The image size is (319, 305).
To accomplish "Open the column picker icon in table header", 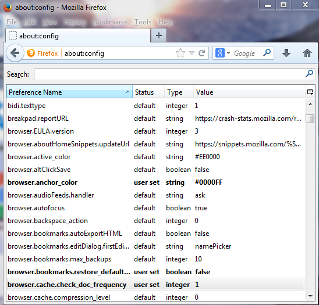I will (x=310, y=92).
